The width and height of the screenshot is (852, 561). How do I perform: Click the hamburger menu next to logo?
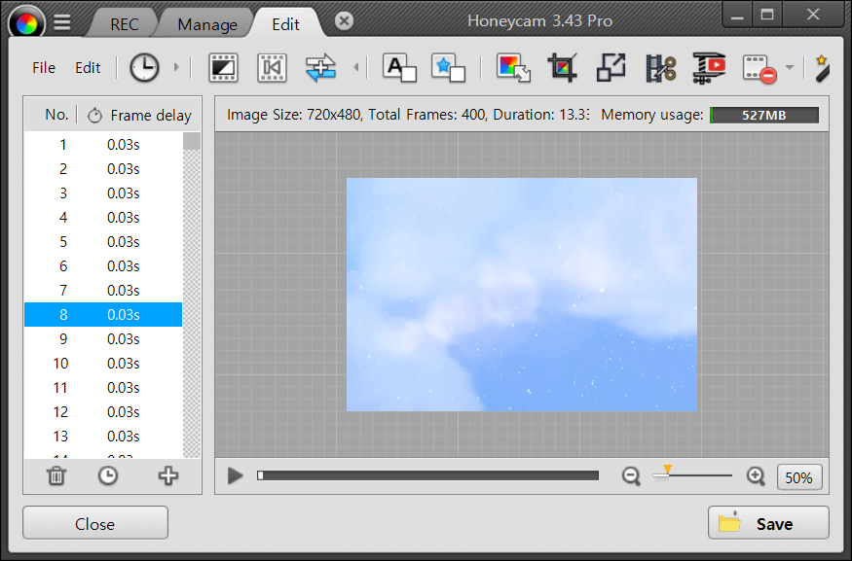(61, 22)
